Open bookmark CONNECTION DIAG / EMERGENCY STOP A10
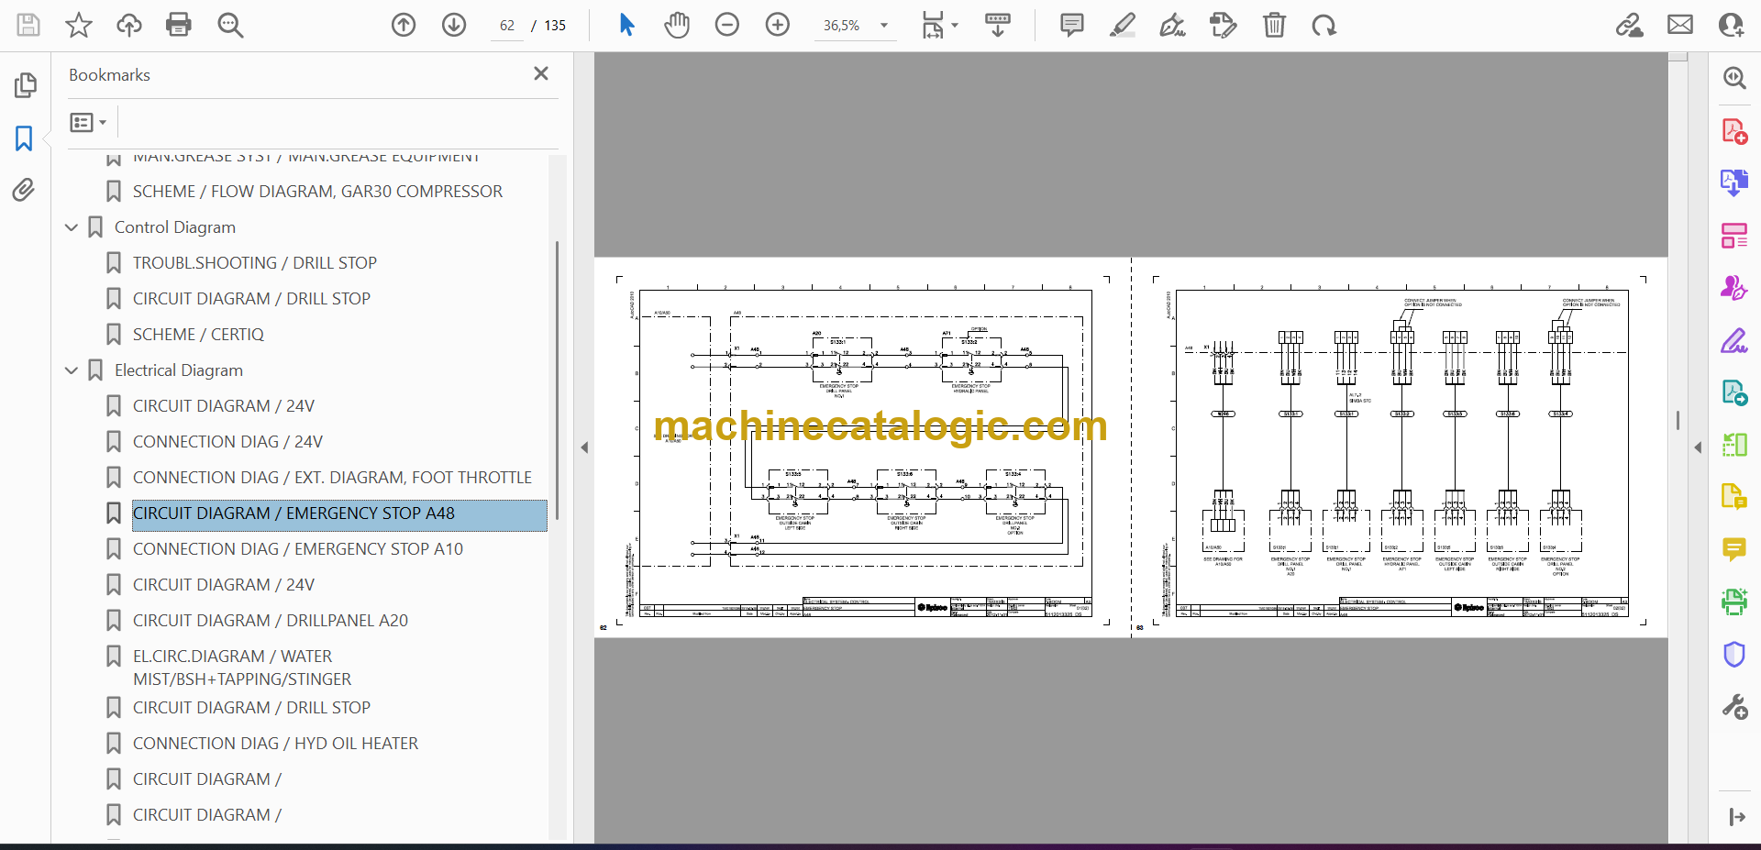Viewport: 1761px width, 850px height. 298,549
